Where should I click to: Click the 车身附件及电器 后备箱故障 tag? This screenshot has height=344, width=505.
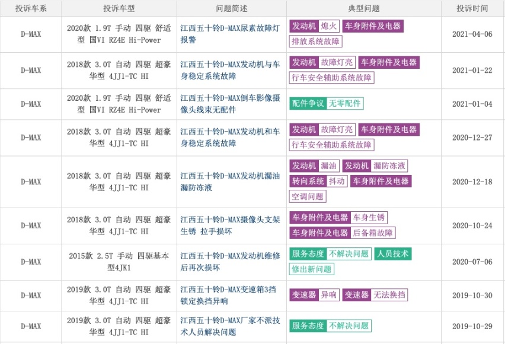click(343, 232)
